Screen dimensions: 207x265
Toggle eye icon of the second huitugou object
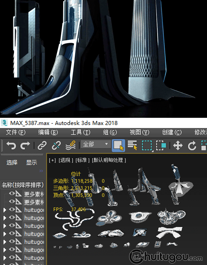(x=12, y=218)
